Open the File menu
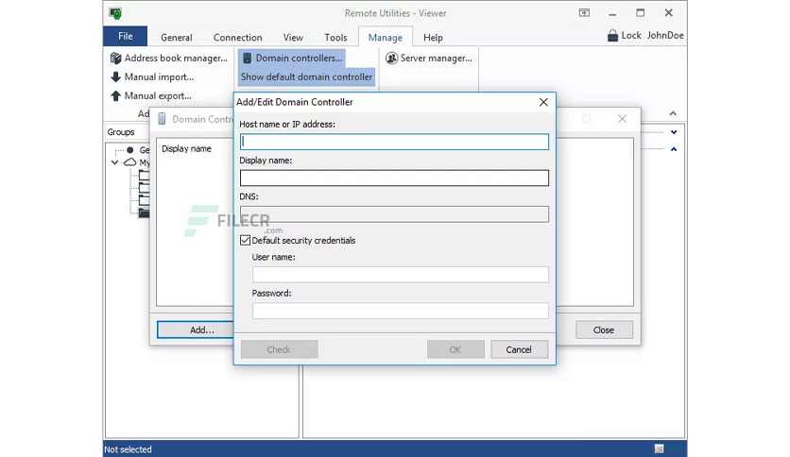The width and height of the screenshot is (790, 457). pyautogui.click(x=126, y=36)
